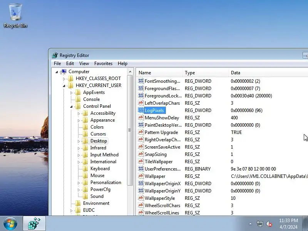The height and width of the screenshot is (231, 308).
Task: Click the HKEY_CLASSES_ROOT folder icon
Action: pyautogui.click(x=71, y=79)
